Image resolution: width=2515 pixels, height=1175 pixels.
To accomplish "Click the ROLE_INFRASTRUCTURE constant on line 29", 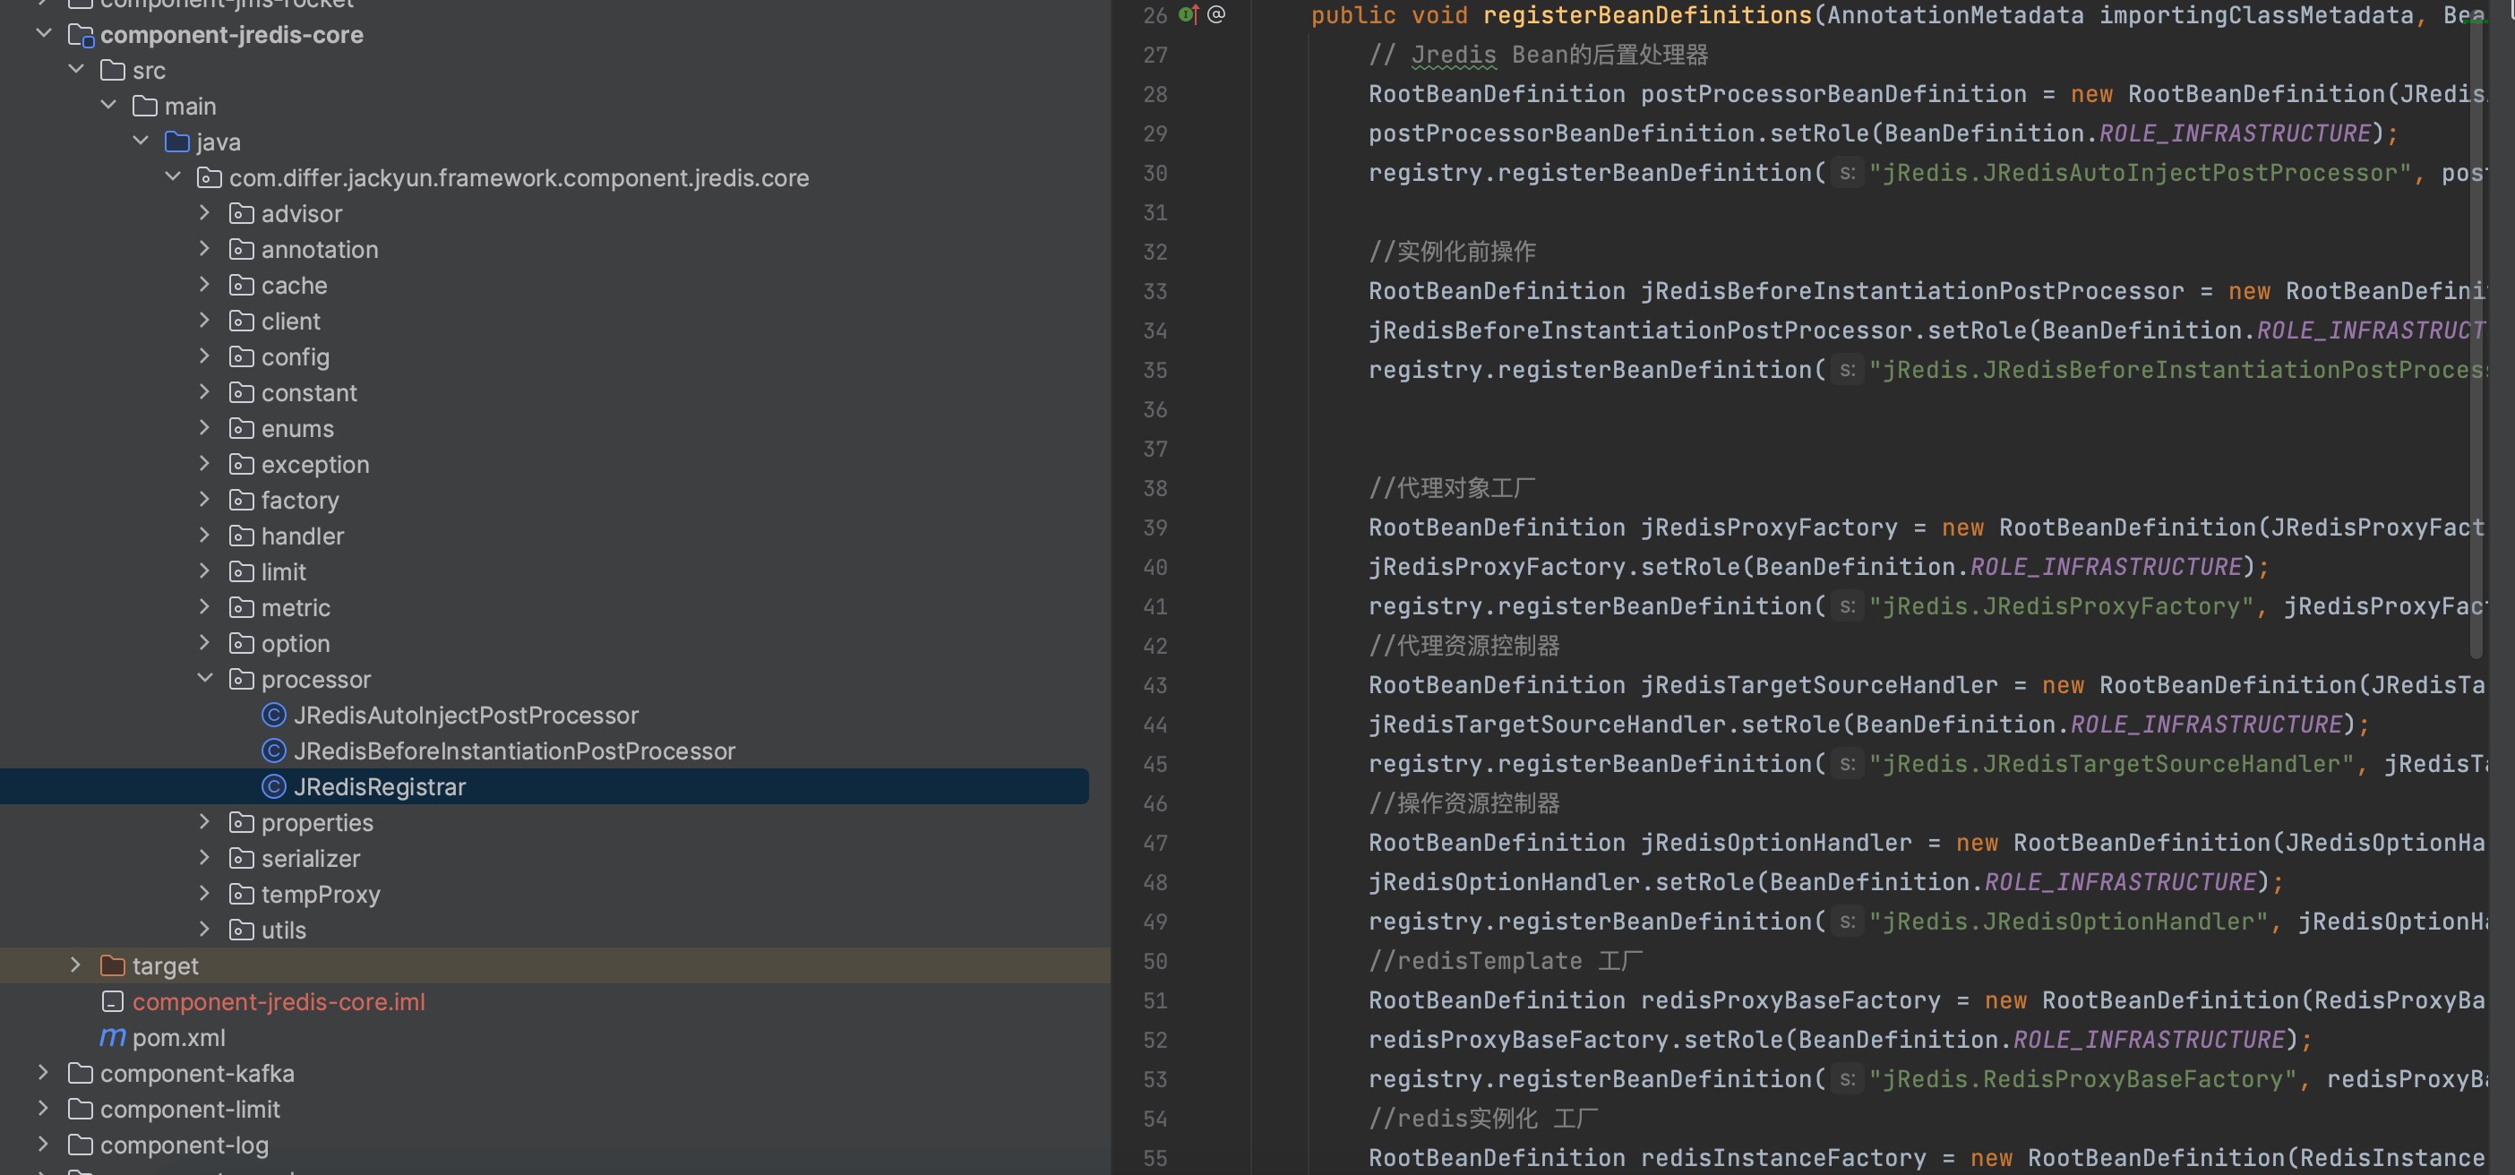I will [2235, 133].
